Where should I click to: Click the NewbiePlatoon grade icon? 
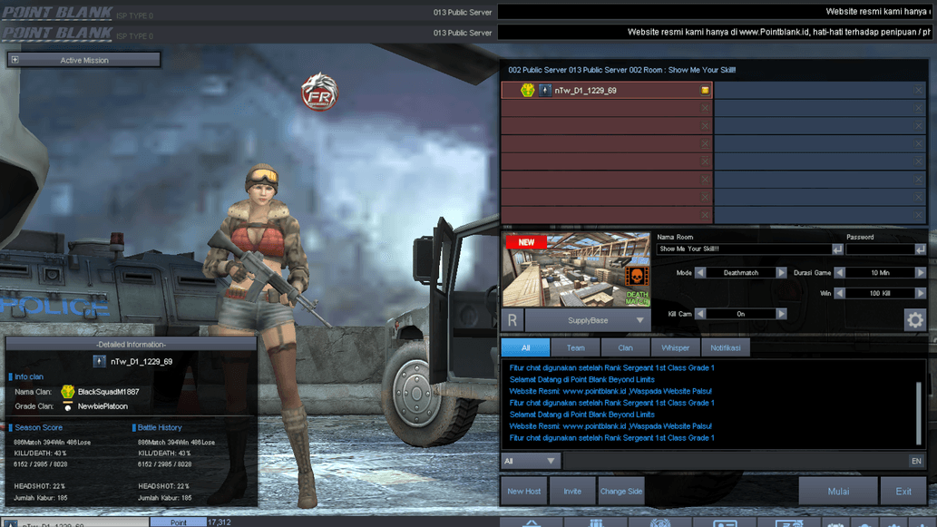coord(67,406)
